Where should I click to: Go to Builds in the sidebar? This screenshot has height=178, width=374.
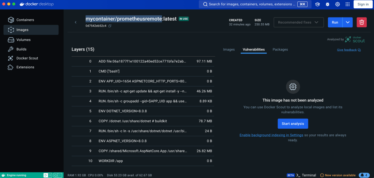pos(31,49)
